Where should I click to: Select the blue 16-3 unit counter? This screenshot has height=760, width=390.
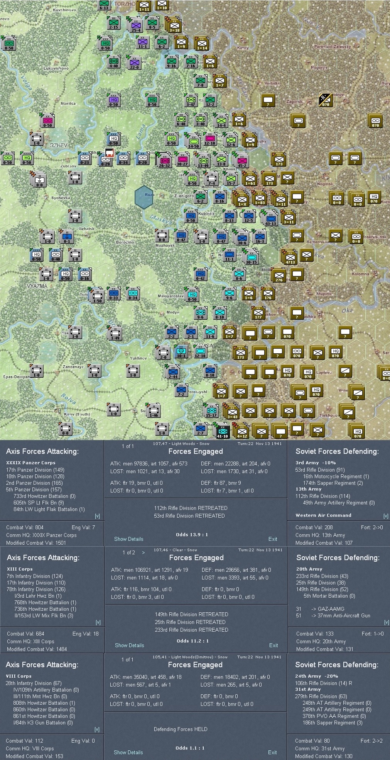(260, 236)
